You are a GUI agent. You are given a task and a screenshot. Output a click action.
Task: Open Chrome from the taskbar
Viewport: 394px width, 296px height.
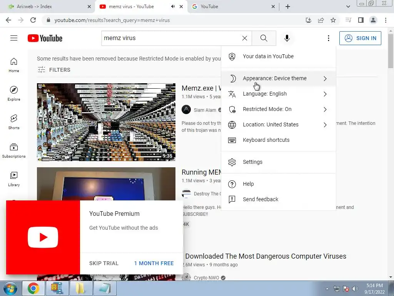(x=33, y=288)
